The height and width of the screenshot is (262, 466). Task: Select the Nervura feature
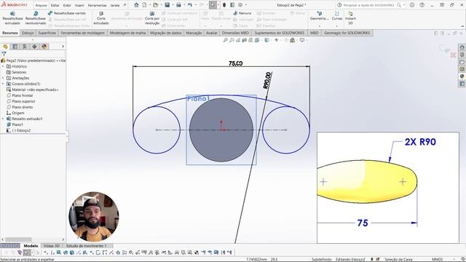click(x=242, y=13)
